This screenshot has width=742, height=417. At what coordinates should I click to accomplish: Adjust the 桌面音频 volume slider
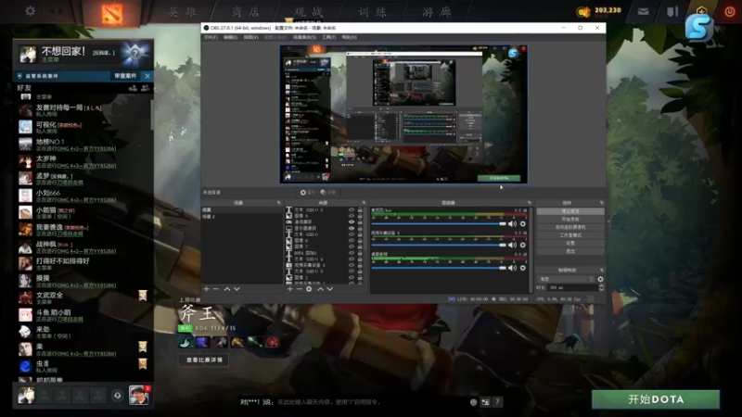439,268
